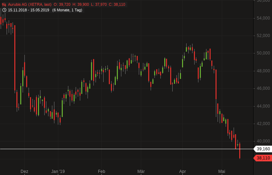Click the Feb time axis label
Screen dimensions: 272x175
coord(101,172)
